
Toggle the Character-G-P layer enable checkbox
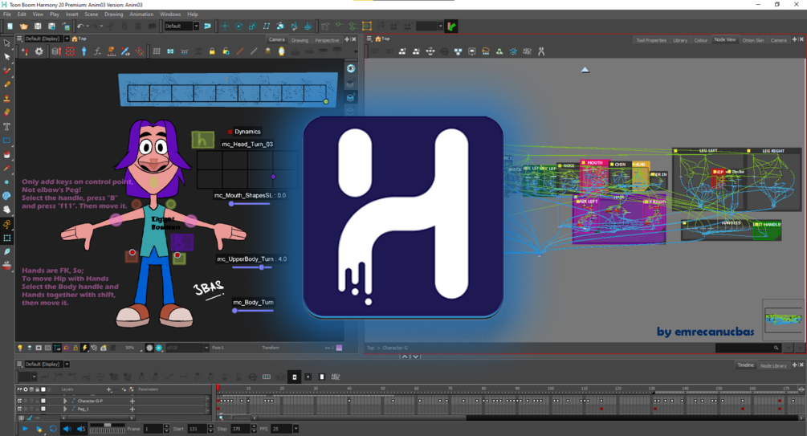tap(43, 401)
